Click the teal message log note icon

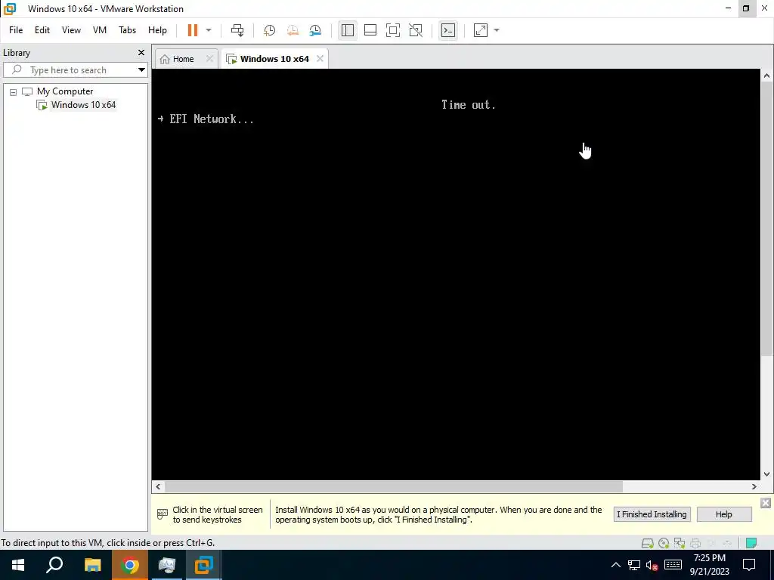tap(751, 543)
